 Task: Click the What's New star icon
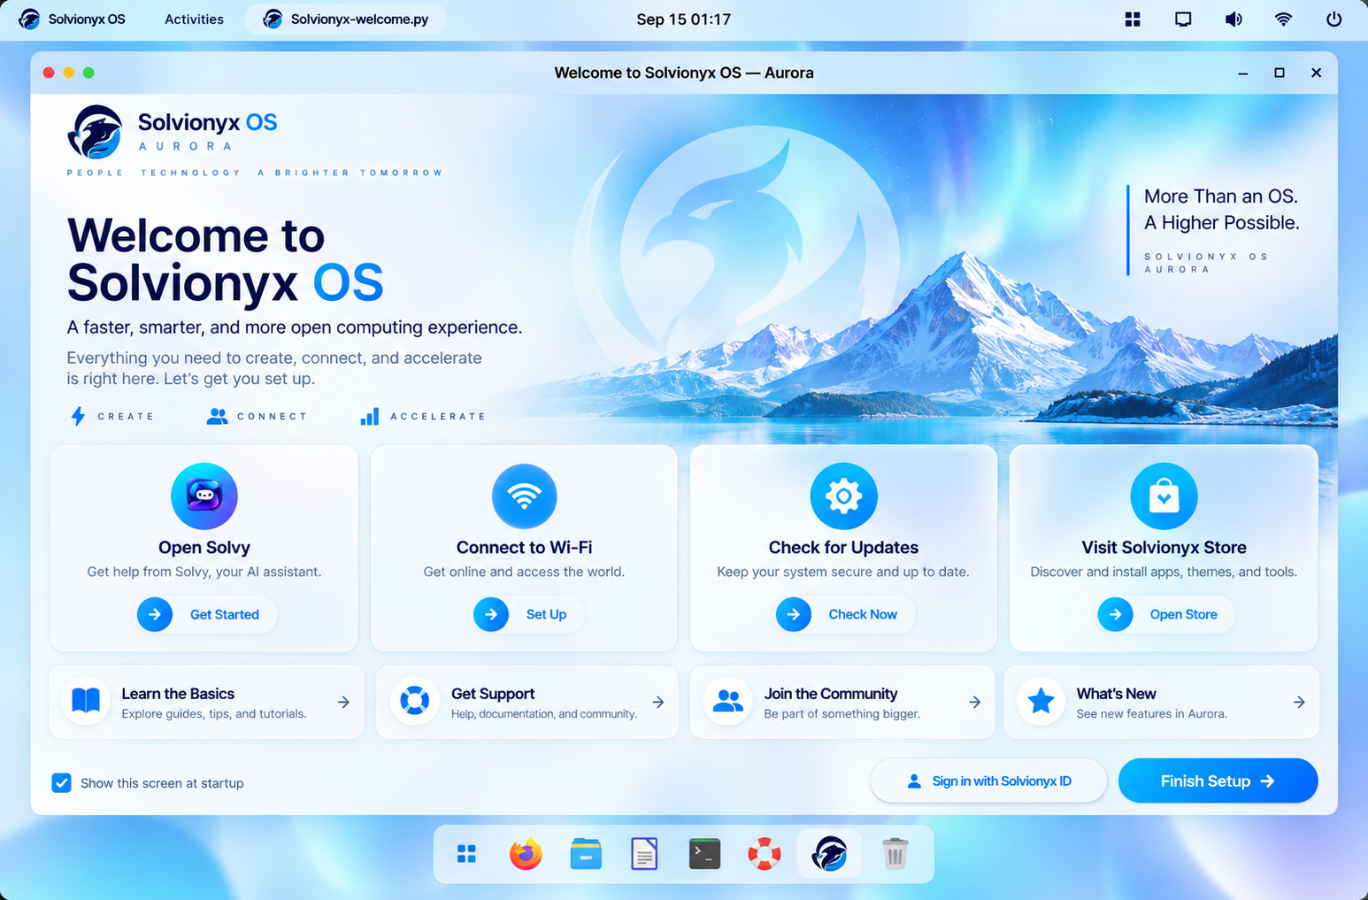point(1041,701)
